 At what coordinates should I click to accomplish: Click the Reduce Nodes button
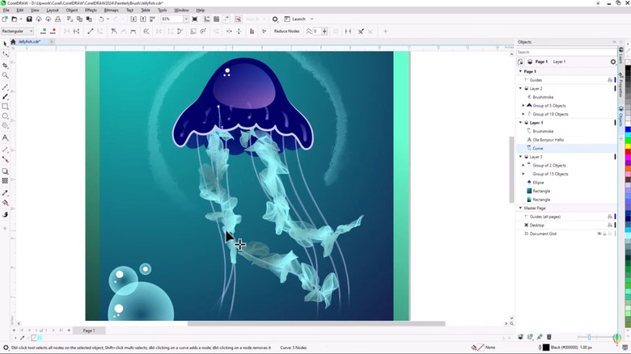point(287,31)
